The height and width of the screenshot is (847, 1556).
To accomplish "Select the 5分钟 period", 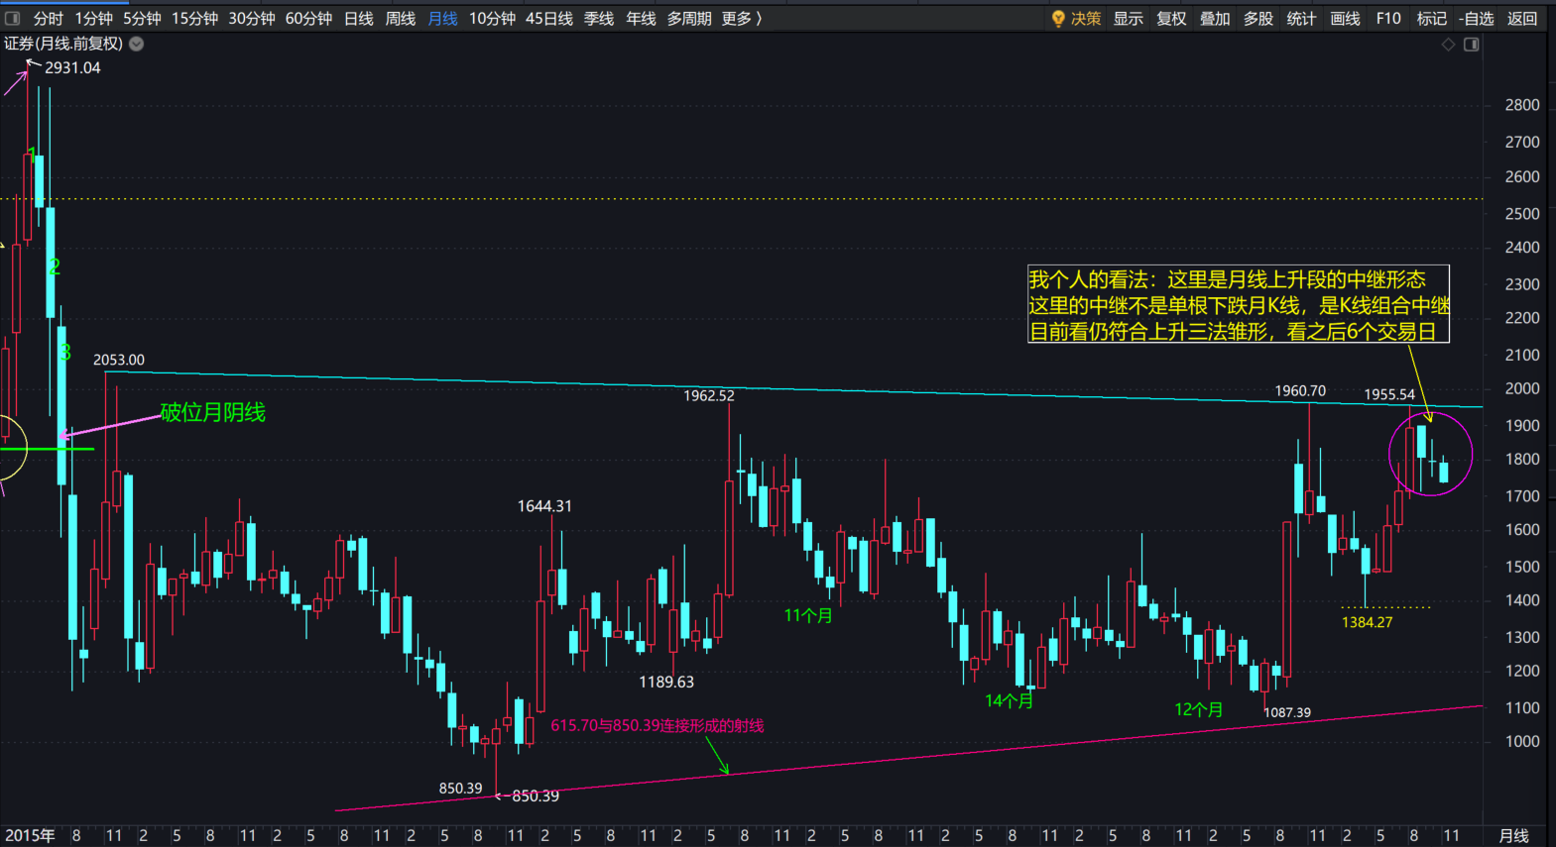I will coord(142,18).
